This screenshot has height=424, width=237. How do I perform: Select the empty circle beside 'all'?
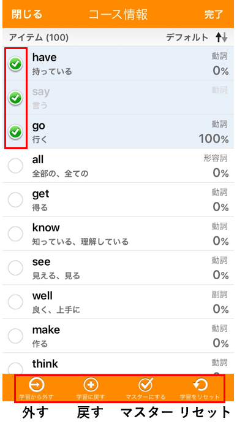[x=15, y=166]
